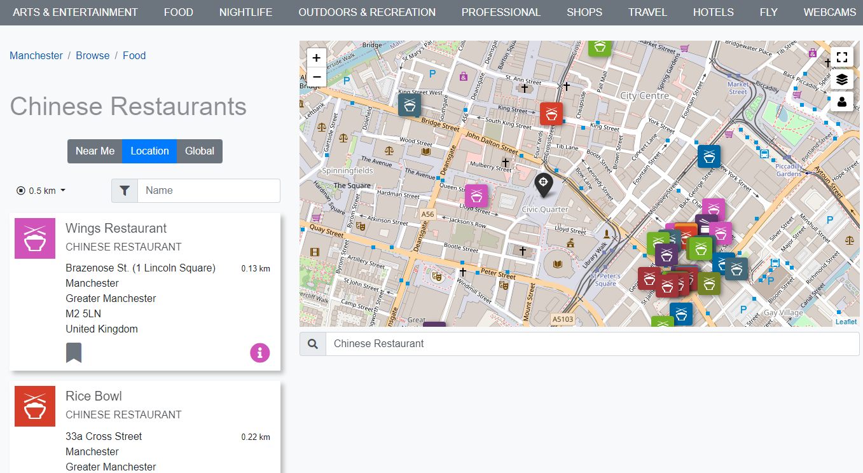Viewport: 863px width, 473px height.
Task: Select the Location option
Action: click(149, 151)
